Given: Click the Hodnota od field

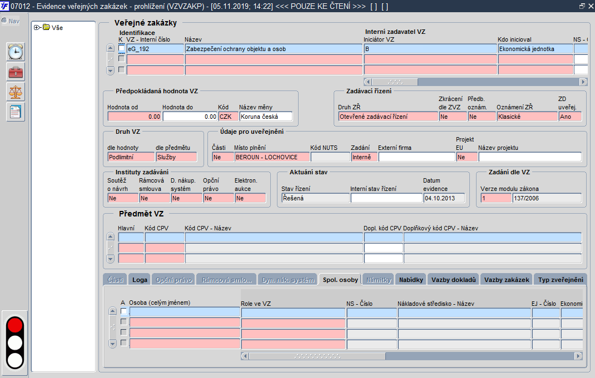Looking at the screenshot, I should (x=135, y=117).
